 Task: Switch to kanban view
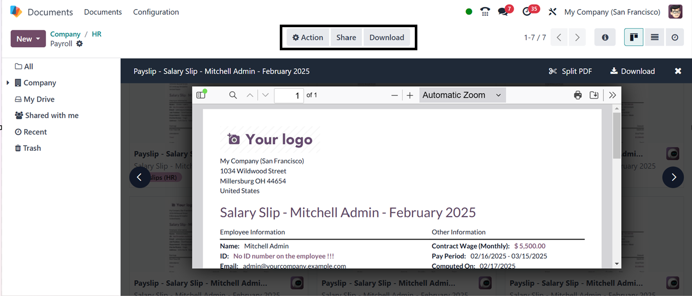[634, 37]
